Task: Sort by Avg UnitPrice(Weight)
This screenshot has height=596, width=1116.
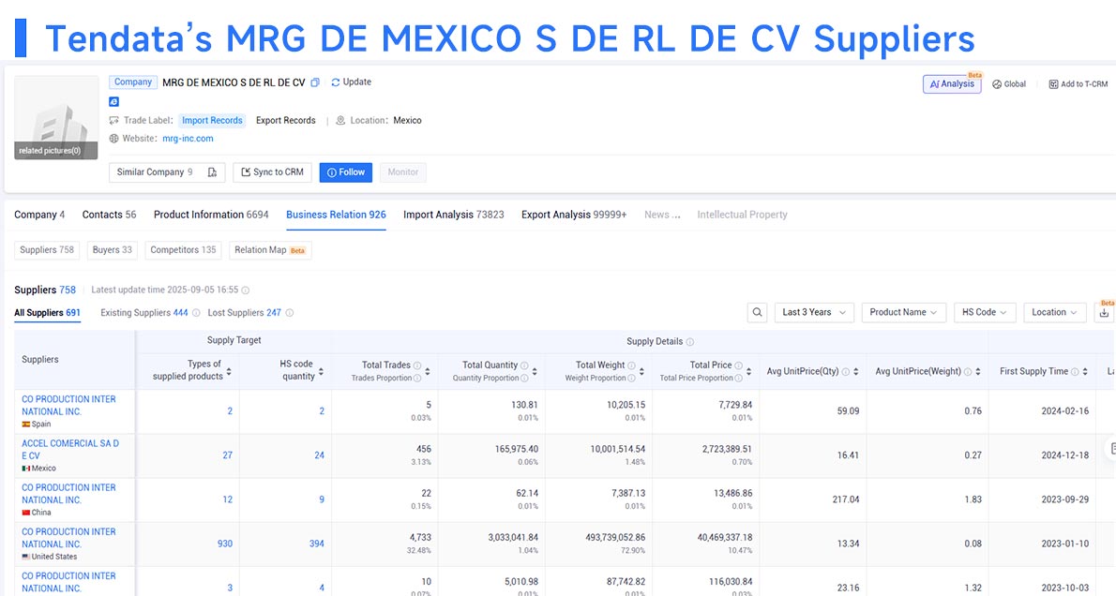Action: click(978, 372)
